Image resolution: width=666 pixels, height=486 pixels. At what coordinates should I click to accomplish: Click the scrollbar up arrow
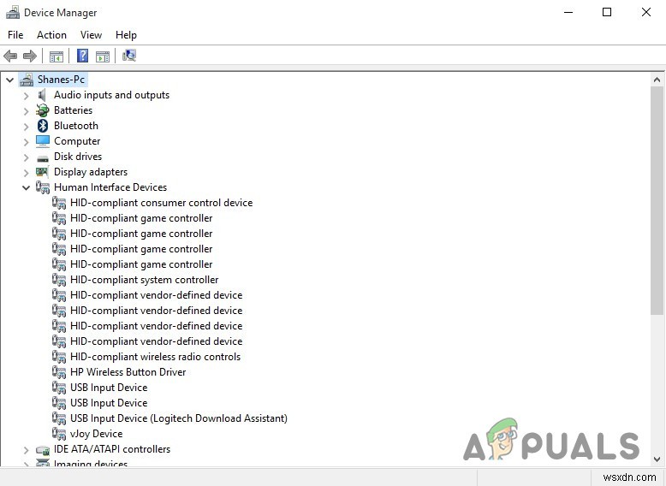pos(657,80)
